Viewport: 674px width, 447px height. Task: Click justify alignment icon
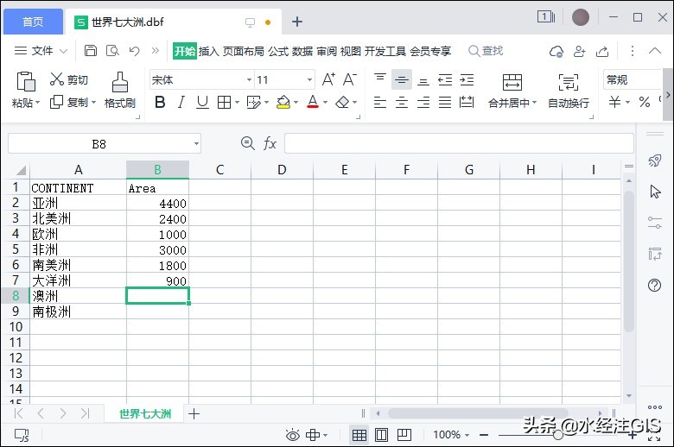445,102
